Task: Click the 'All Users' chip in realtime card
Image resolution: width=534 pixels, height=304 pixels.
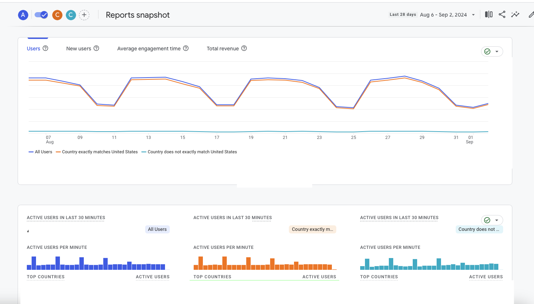Action: (157, 229)
